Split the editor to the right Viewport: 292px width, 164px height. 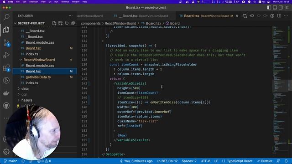279,16
